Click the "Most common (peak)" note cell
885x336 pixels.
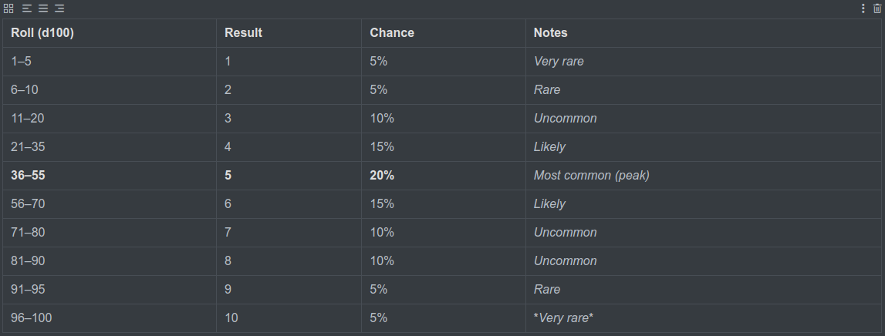click(591, 176)
